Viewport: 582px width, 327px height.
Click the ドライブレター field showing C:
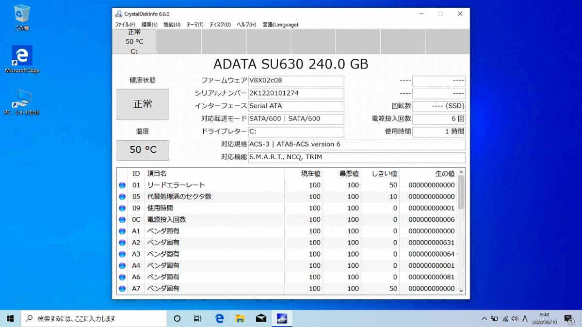[x=296, y=132]
